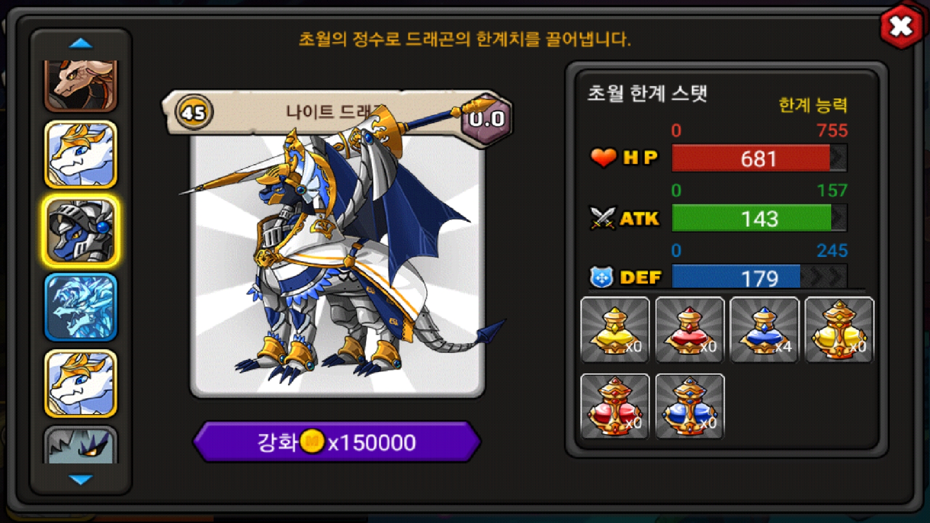Select the large yellow essence potion
This screenshot has height=523, width=930.
tap(839, 330)
